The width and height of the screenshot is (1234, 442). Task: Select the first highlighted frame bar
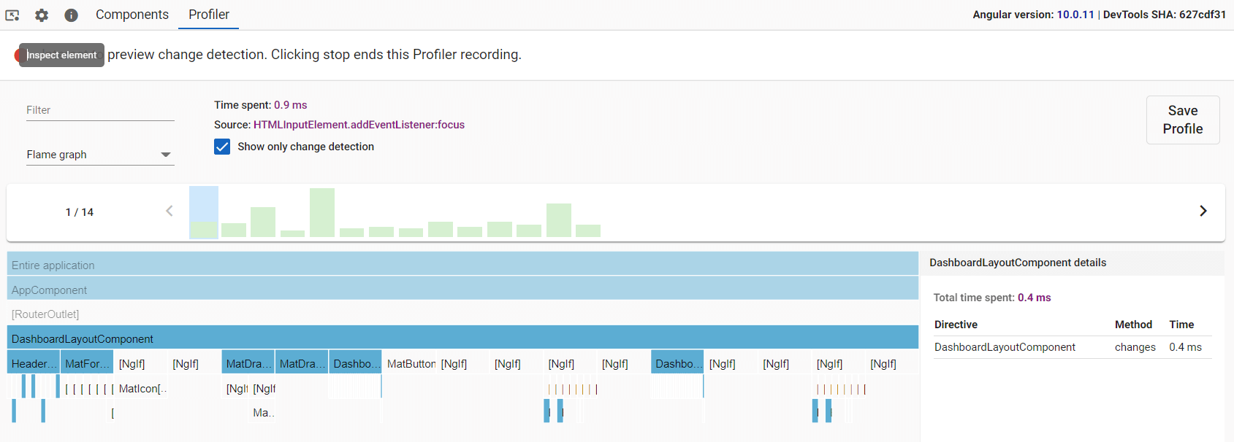point(204,212)
